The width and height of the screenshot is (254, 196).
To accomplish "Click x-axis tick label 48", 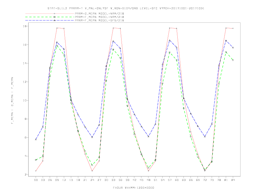I will pyautogui.click(x=148, y=180).
